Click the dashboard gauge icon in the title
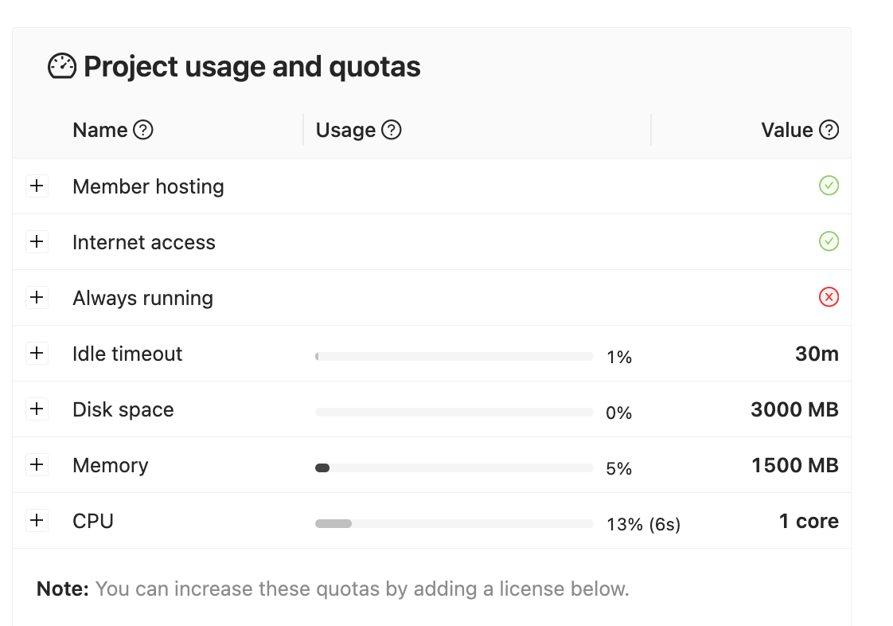 click(x=62, y=67)
